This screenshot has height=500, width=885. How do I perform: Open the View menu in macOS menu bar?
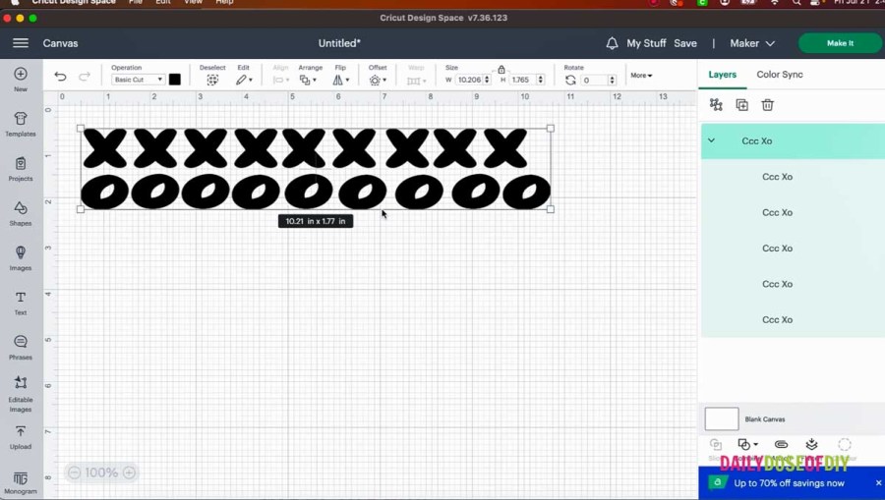click(193, 2)
